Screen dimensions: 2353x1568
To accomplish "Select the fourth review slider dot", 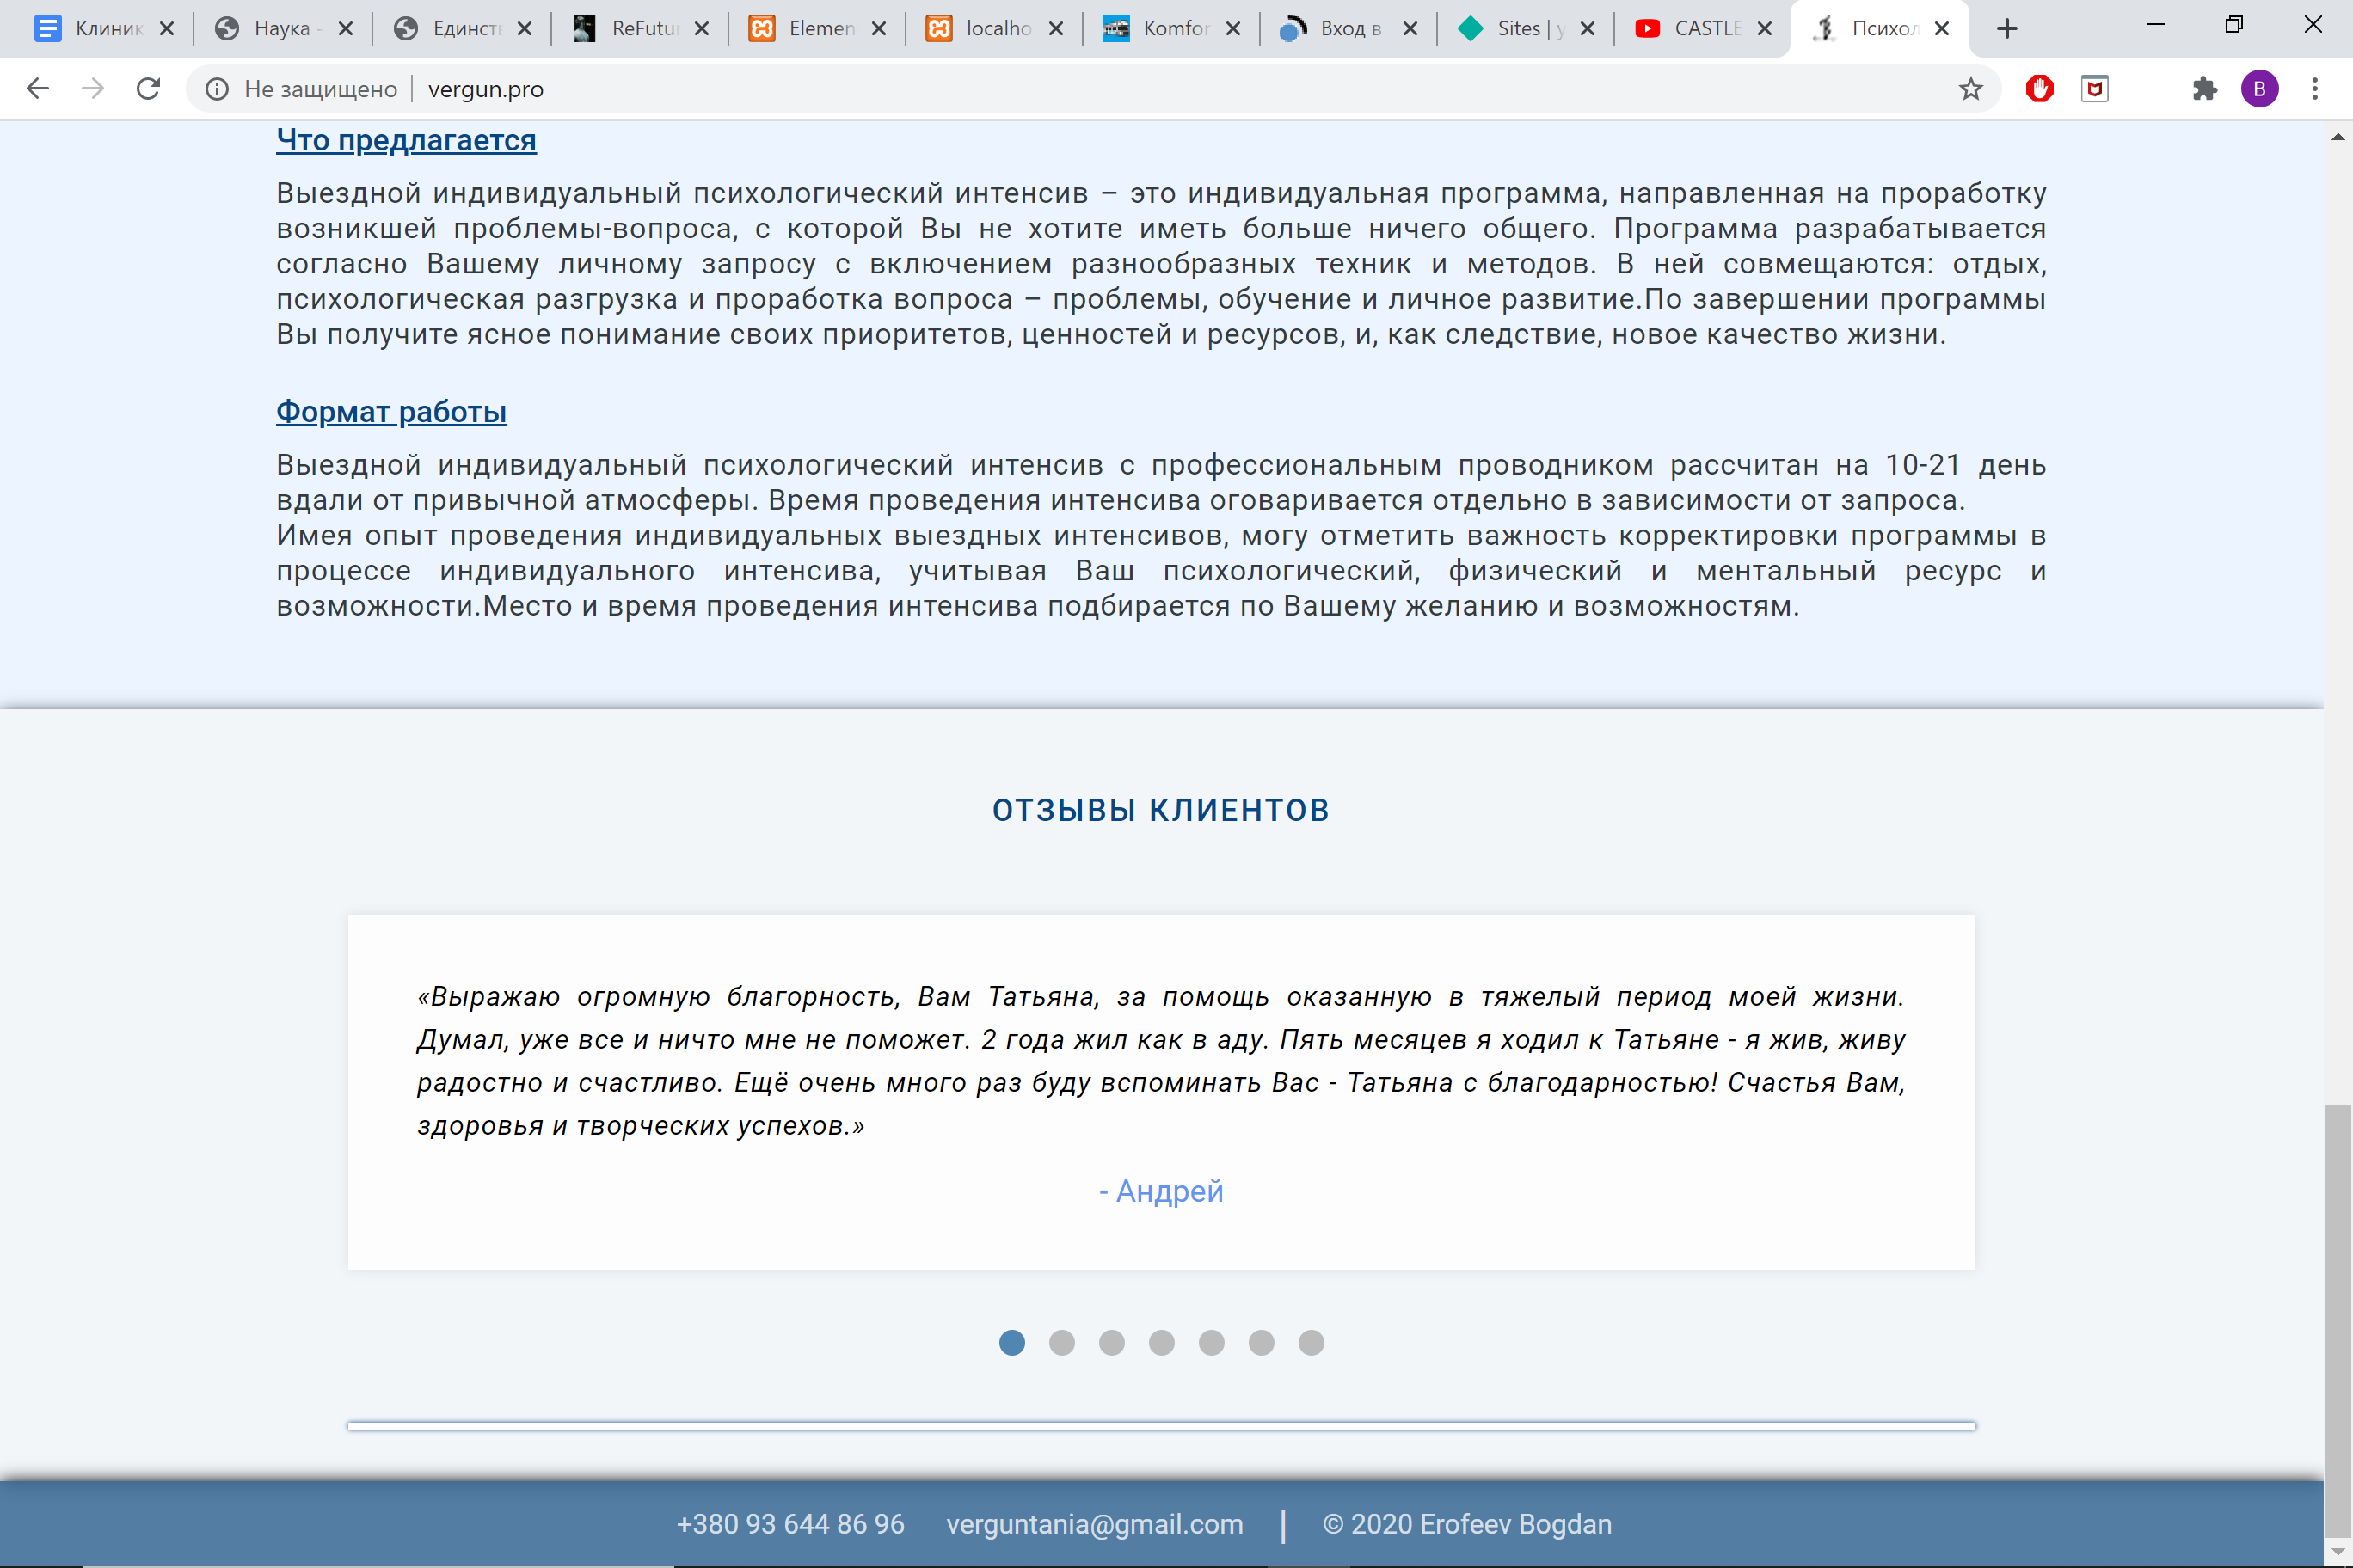I will 1162,1342.
